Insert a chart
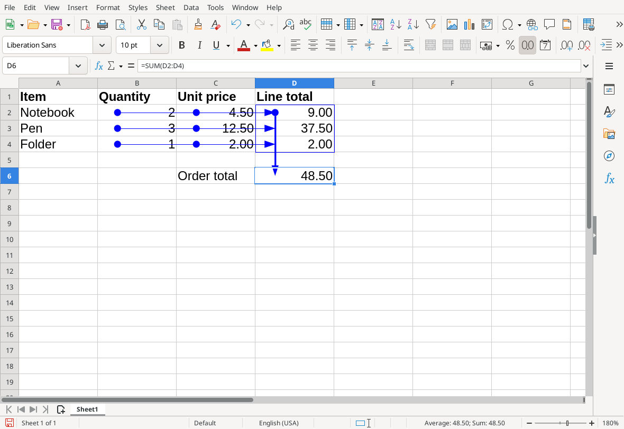Screen dimensions: 624x429 click(x=470, y=25)
